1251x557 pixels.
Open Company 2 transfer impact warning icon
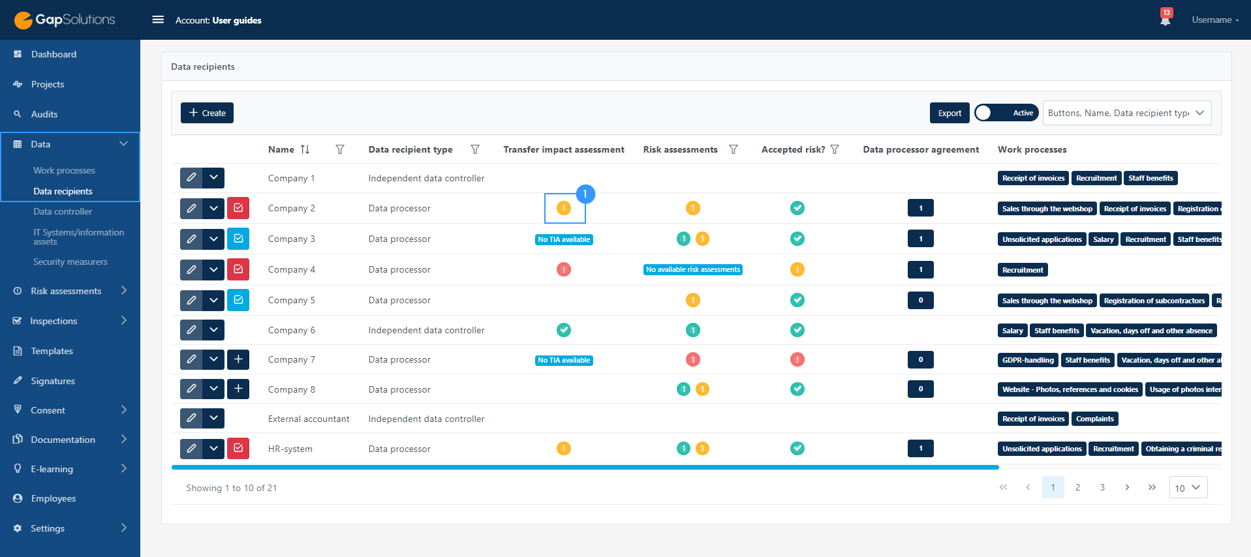[x=564, y=208]
